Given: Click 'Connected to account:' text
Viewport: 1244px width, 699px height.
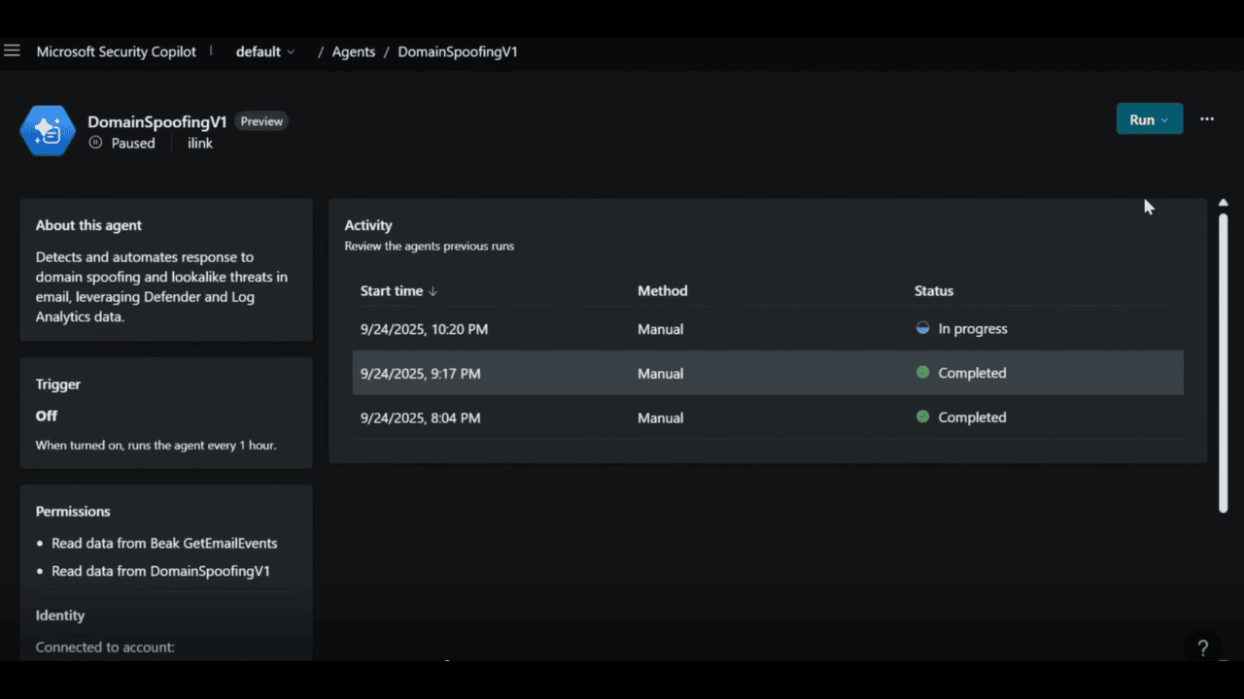Looking at the screenshot, I should tap(105, 647).
